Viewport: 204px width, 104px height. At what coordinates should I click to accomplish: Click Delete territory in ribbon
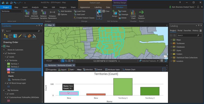122,18
